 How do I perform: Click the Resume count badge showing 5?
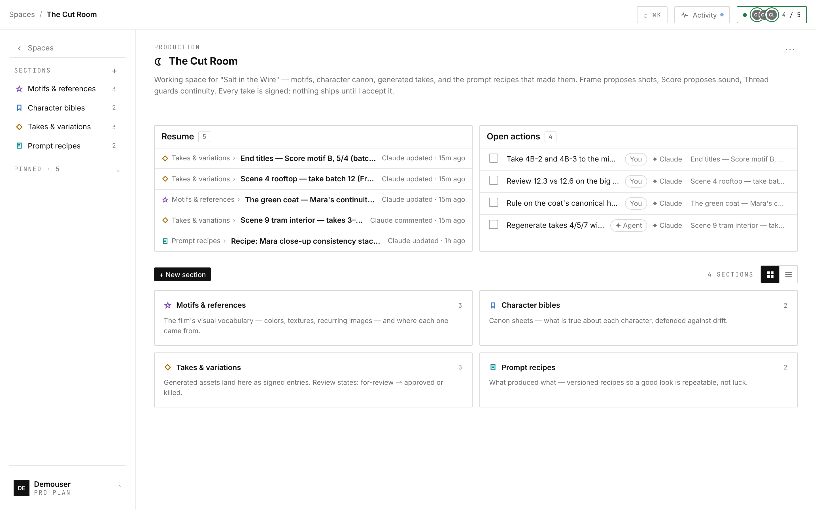tap(204, 137)
